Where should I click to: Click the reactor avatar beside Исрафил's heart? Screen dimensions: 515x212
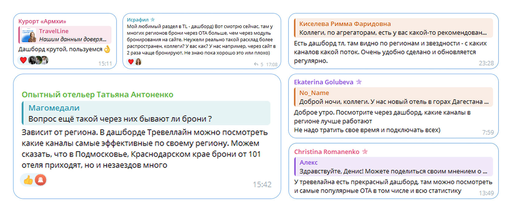138,62
